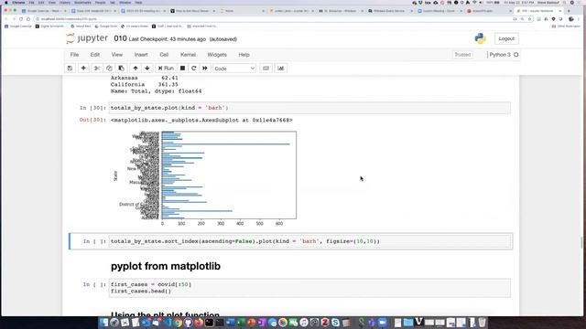Restart the kernel with the circular arrow icon
The height and width of the screenshot is (329, 586).
coord(193,69)
